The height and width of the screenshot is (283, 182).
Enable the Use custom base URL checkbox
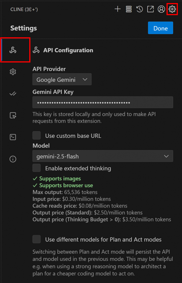(37, 136)
